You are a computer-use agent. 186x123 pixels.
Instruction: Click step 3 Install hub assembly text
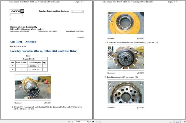[122, 77]
